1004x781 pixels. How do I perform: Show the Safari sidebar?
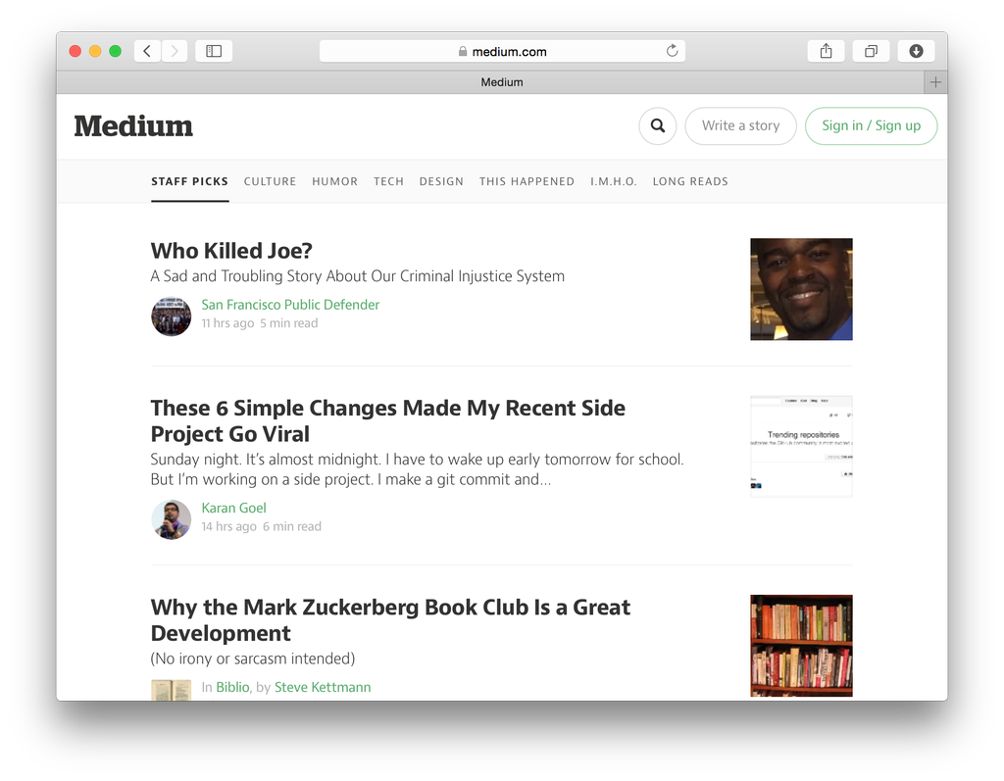tap(214, 51)
